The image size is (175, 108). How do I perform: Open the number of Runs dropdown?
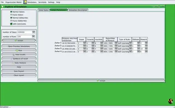click(x=33, y=36)
